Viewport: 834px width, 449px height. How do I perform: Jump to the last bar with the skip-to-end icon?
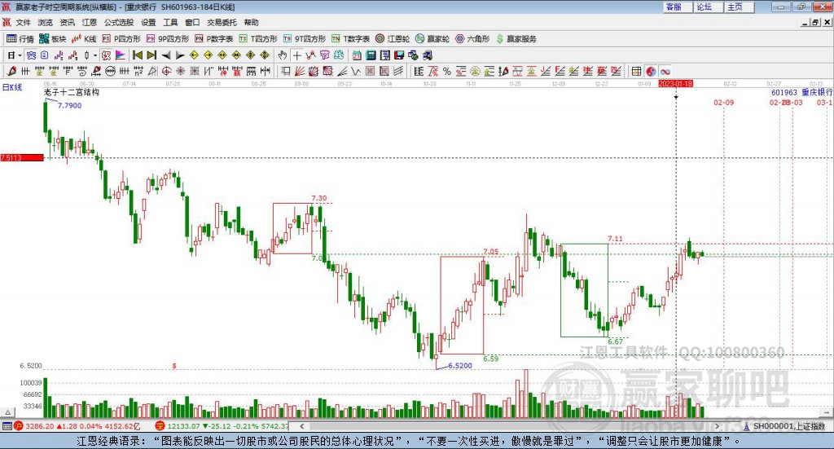(151, 55)
